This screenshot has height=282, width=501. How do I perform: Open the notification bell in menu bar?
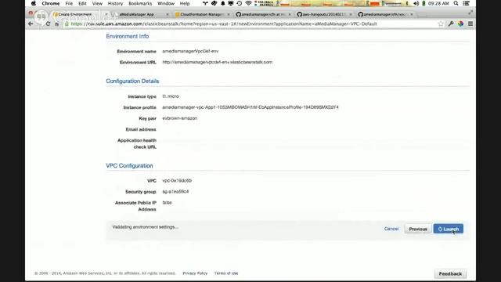coord(222,3)
